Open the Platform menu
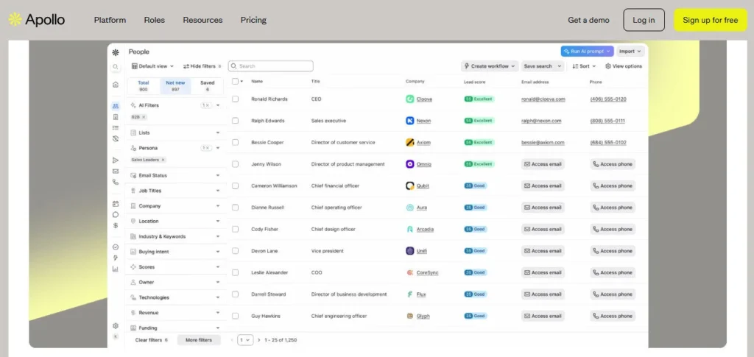Screen dimensions: 754x357 click(x=110, y=20)
